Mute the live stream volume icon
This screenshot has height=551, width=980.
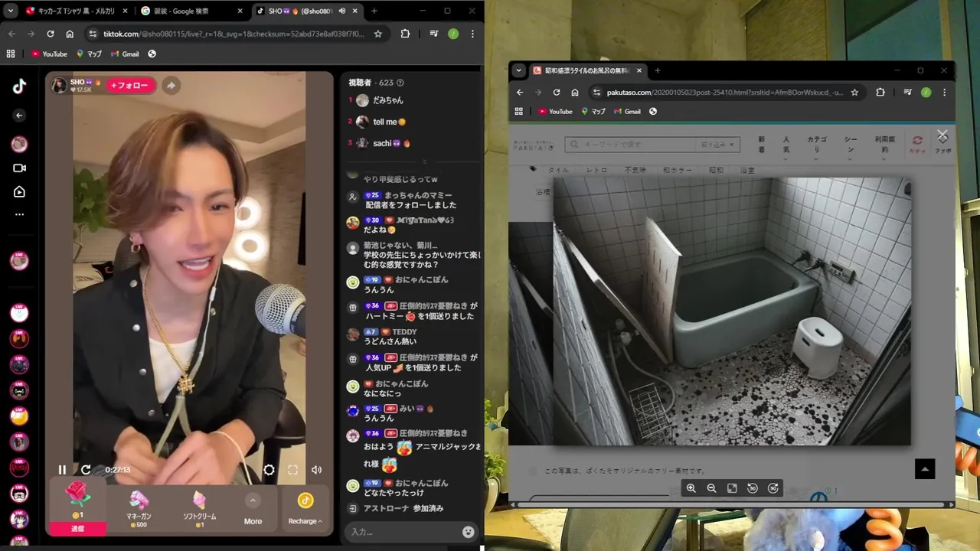coord(316,470)
